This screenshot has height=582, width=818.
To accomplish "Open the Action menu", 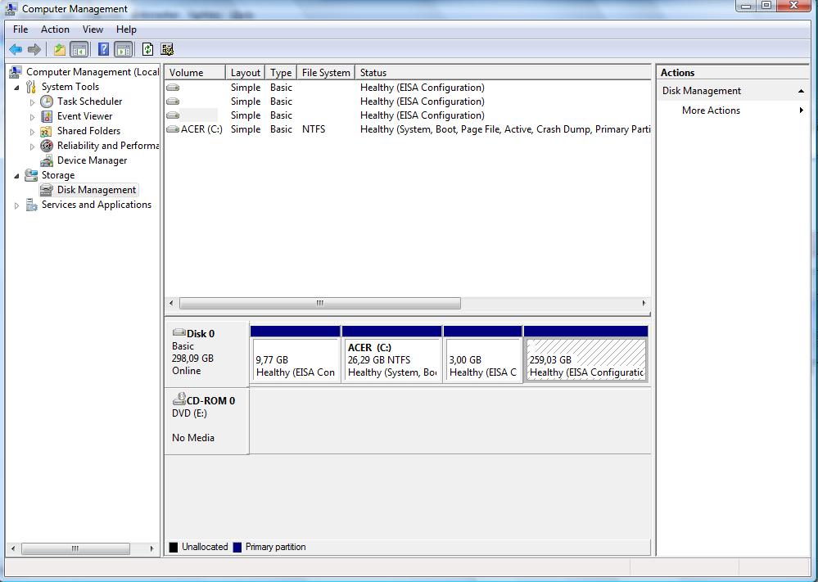I will coord(55,29).
